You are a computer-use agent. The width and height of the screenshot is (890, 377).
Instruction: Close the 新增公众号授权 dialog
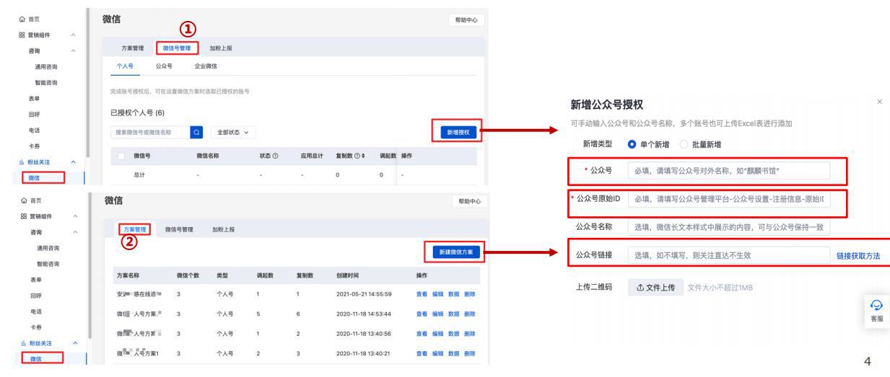(x=878, y=104)
